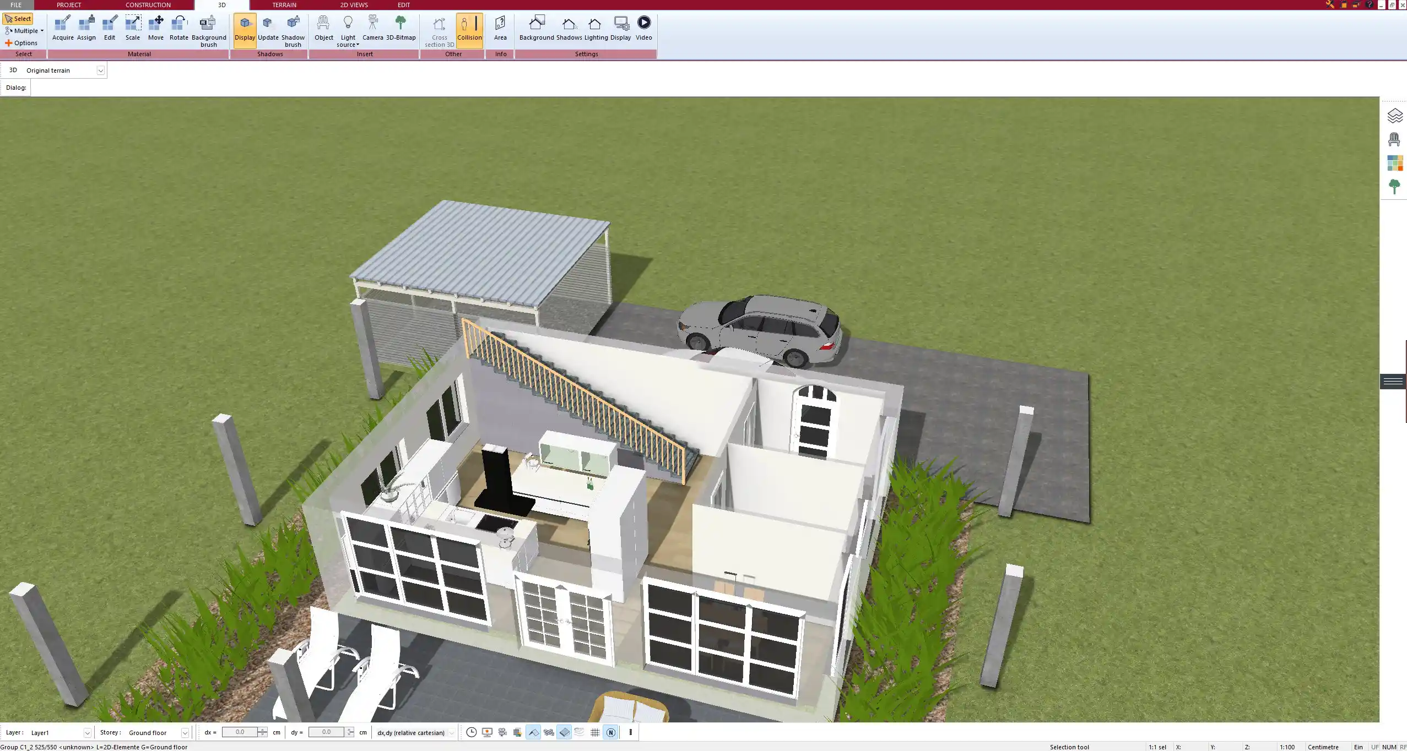Open the layers panel in right sidebar
The image size is (1407, 751).
[x=1394, y=116]
